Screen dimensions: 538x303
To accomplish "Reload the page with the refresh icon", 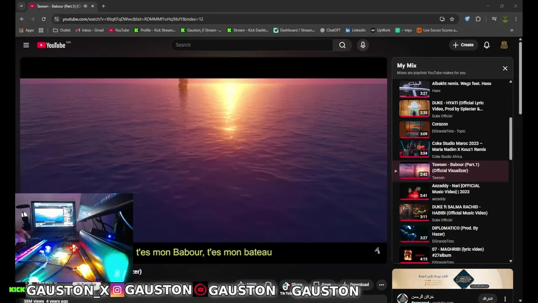I will (x=43, y=19).
